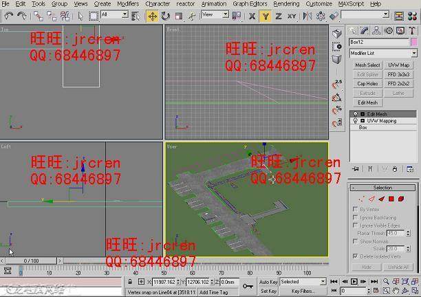Click the Pin Stack icon
This screenshot has width=421, height=297.
coord(356,169)
